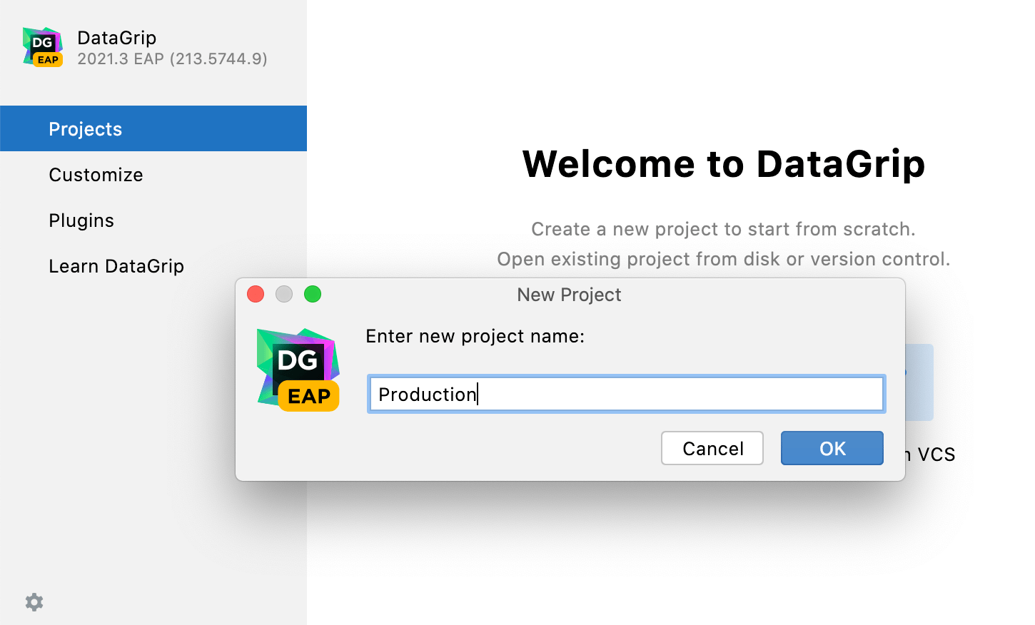Image resolution: width=1035 pixels, height=625 pixels.
Task: Click the DataGrip application logo
Action: pyautogui.click(x=42, y=46)
